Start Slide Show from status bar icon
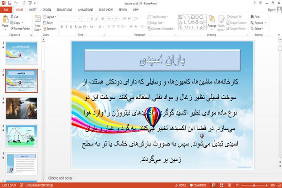 [x=237, y=185]
